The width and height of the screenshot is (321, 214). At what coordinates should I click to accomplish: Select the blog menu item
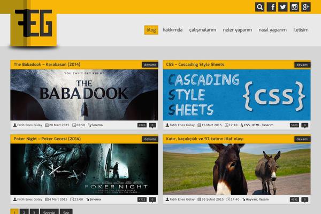point(151,30)
